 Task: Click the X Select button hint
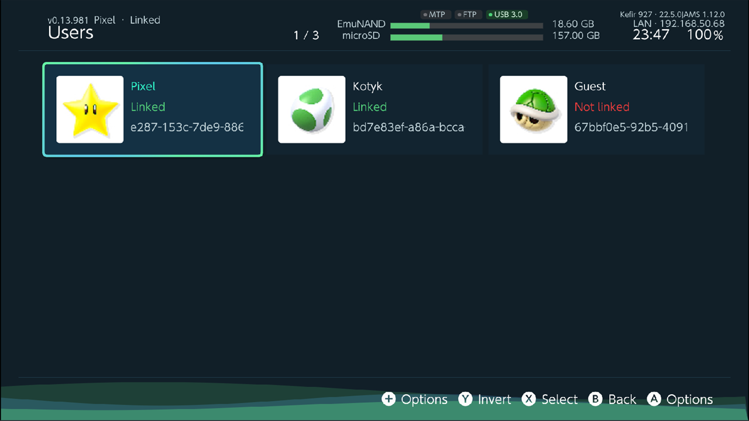[549, 399]
